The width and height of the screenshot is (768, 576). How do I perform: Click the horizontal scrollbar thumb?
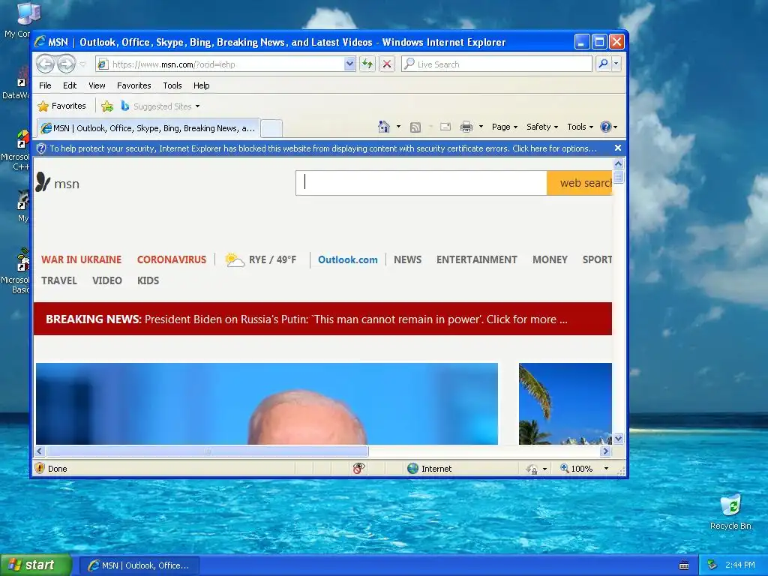(207, 451)
